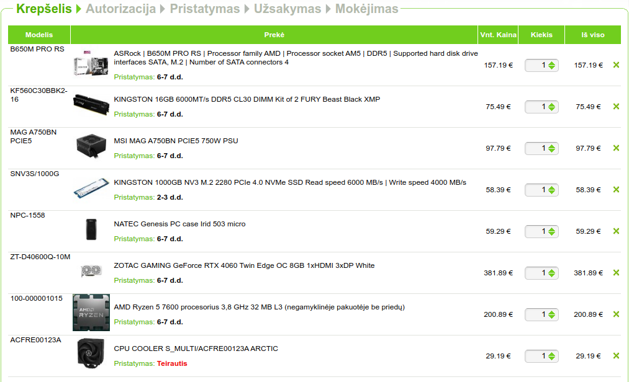Decrease quantity of NATEC Genesis case

coord(552,234)
